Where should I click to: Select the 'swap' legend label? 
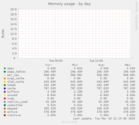(x=11, y=98)
